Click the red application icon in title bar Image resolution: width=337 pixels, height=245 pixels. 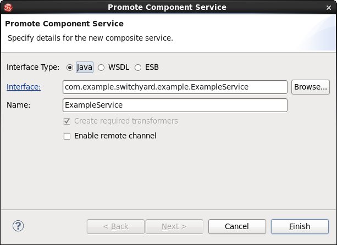[8, 8]
